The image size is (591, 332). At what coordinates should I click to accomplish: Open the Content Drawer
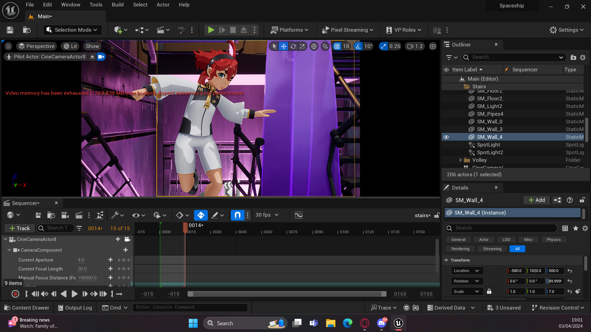27,308
